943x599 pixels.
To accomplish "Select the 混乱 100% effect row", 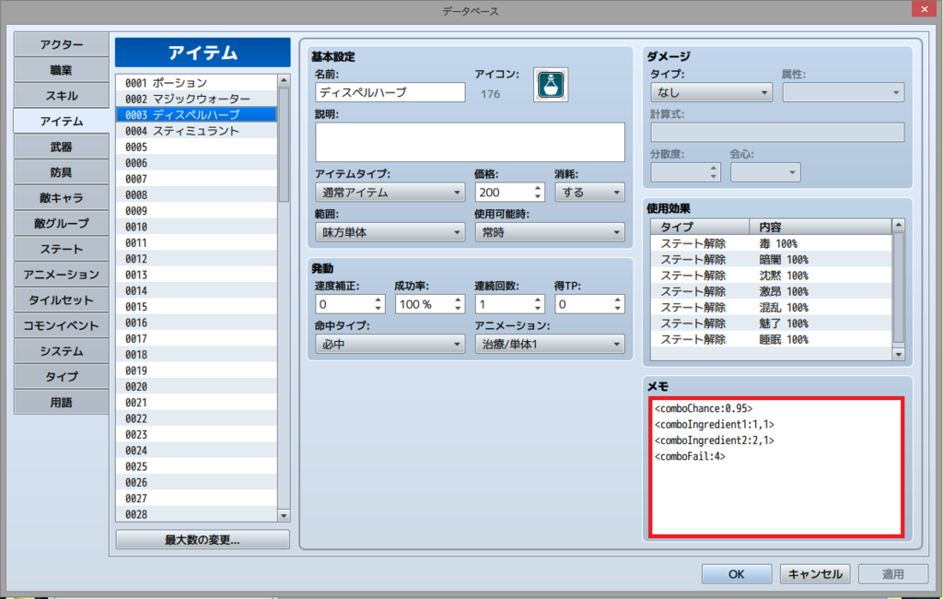I will click(x=771, y=308).
